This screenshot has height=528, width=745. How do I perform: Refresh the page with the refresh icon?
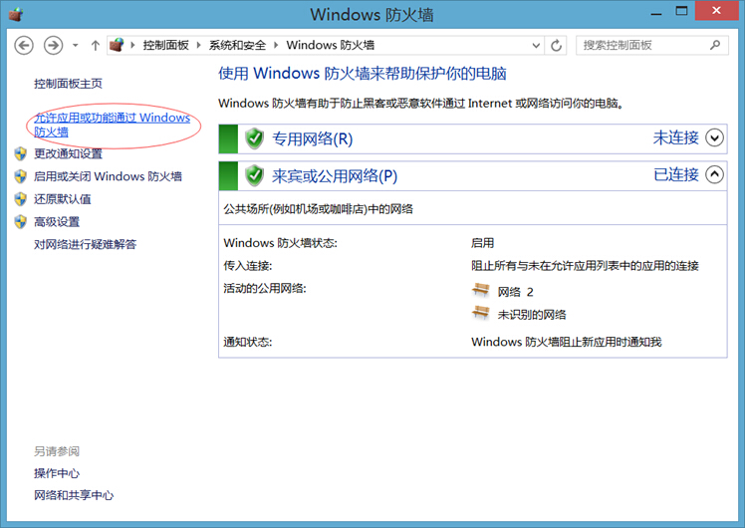[x=556, y=46]
